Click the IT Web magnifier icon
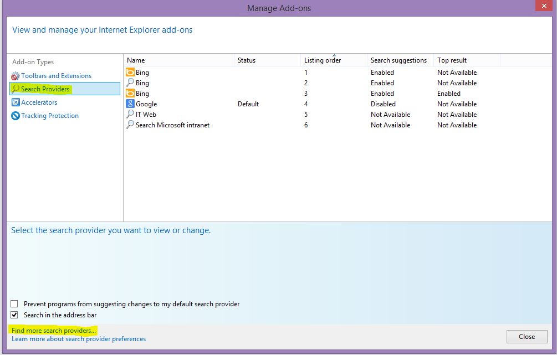Screen dimensions: 557x355 [130, 114]
